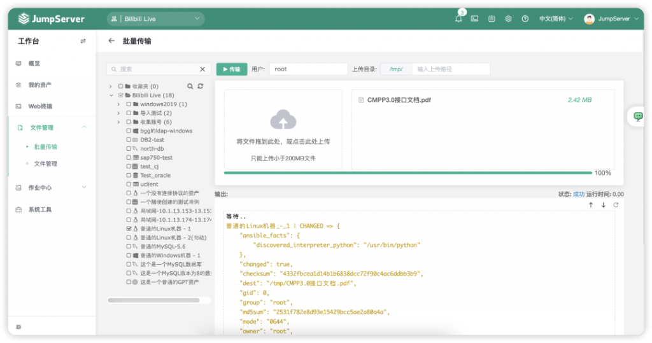Viewport: 652px width, 343px height.
Task: Expand the 收集账号 folder
Action: click(118, 122)
